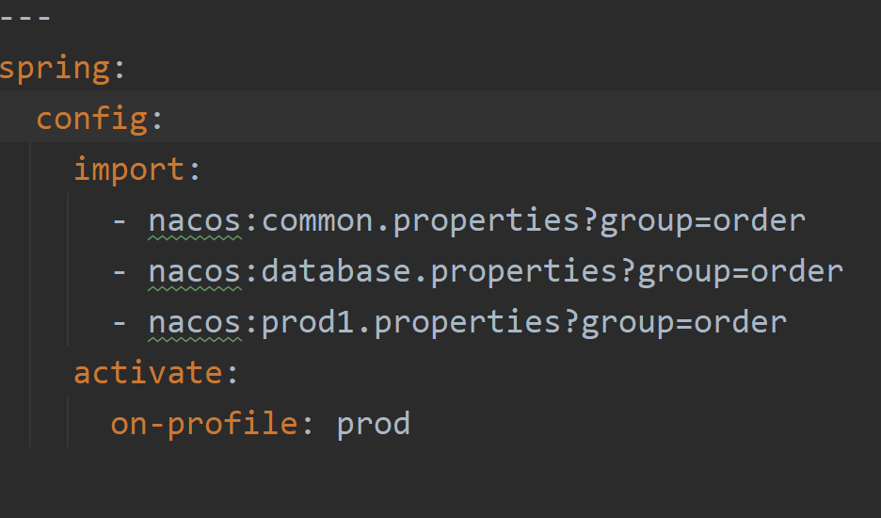Screen dimensions: 881x518
Task: Click the underlined 'nacos' on the database.properties line
Action: (195, 273)
